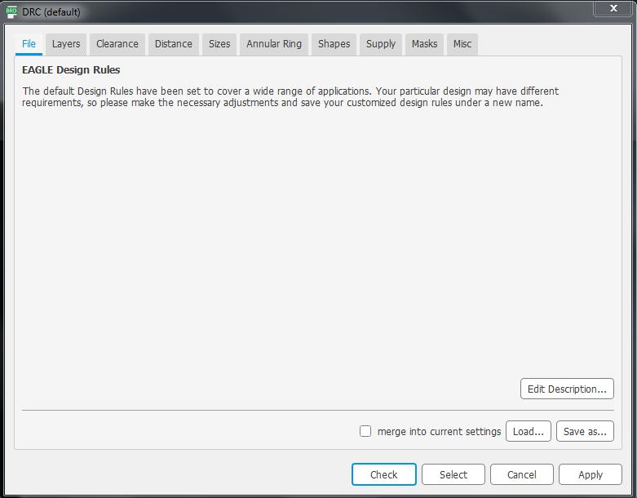Enable merge into current settings checkbox

[x=365, y=431]
